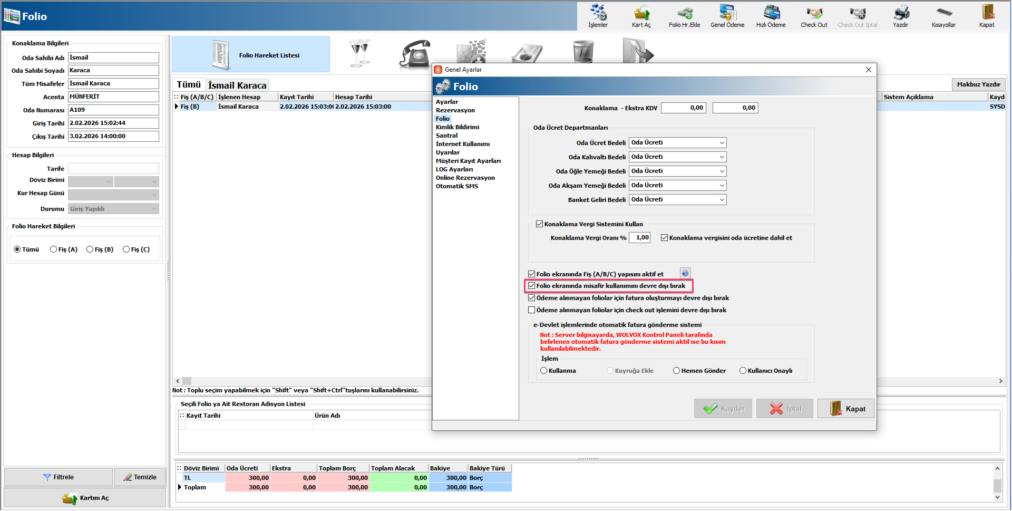Click the Kapat button in the Genel Ayarlar dialog
1012x511 pixels.
846,409
